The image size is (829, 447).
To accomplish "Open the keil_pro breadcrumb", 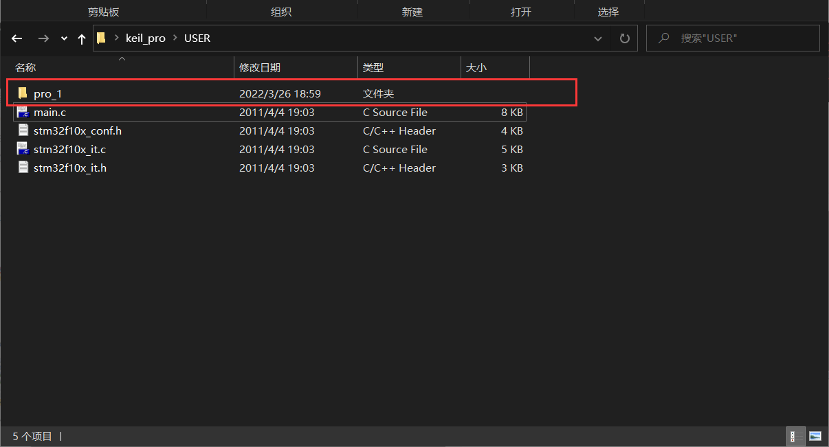I will [146, 38].
